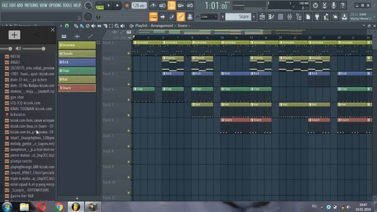Toggle blend recording overdub icon
The image size is (377, 212).
(181, 5)
